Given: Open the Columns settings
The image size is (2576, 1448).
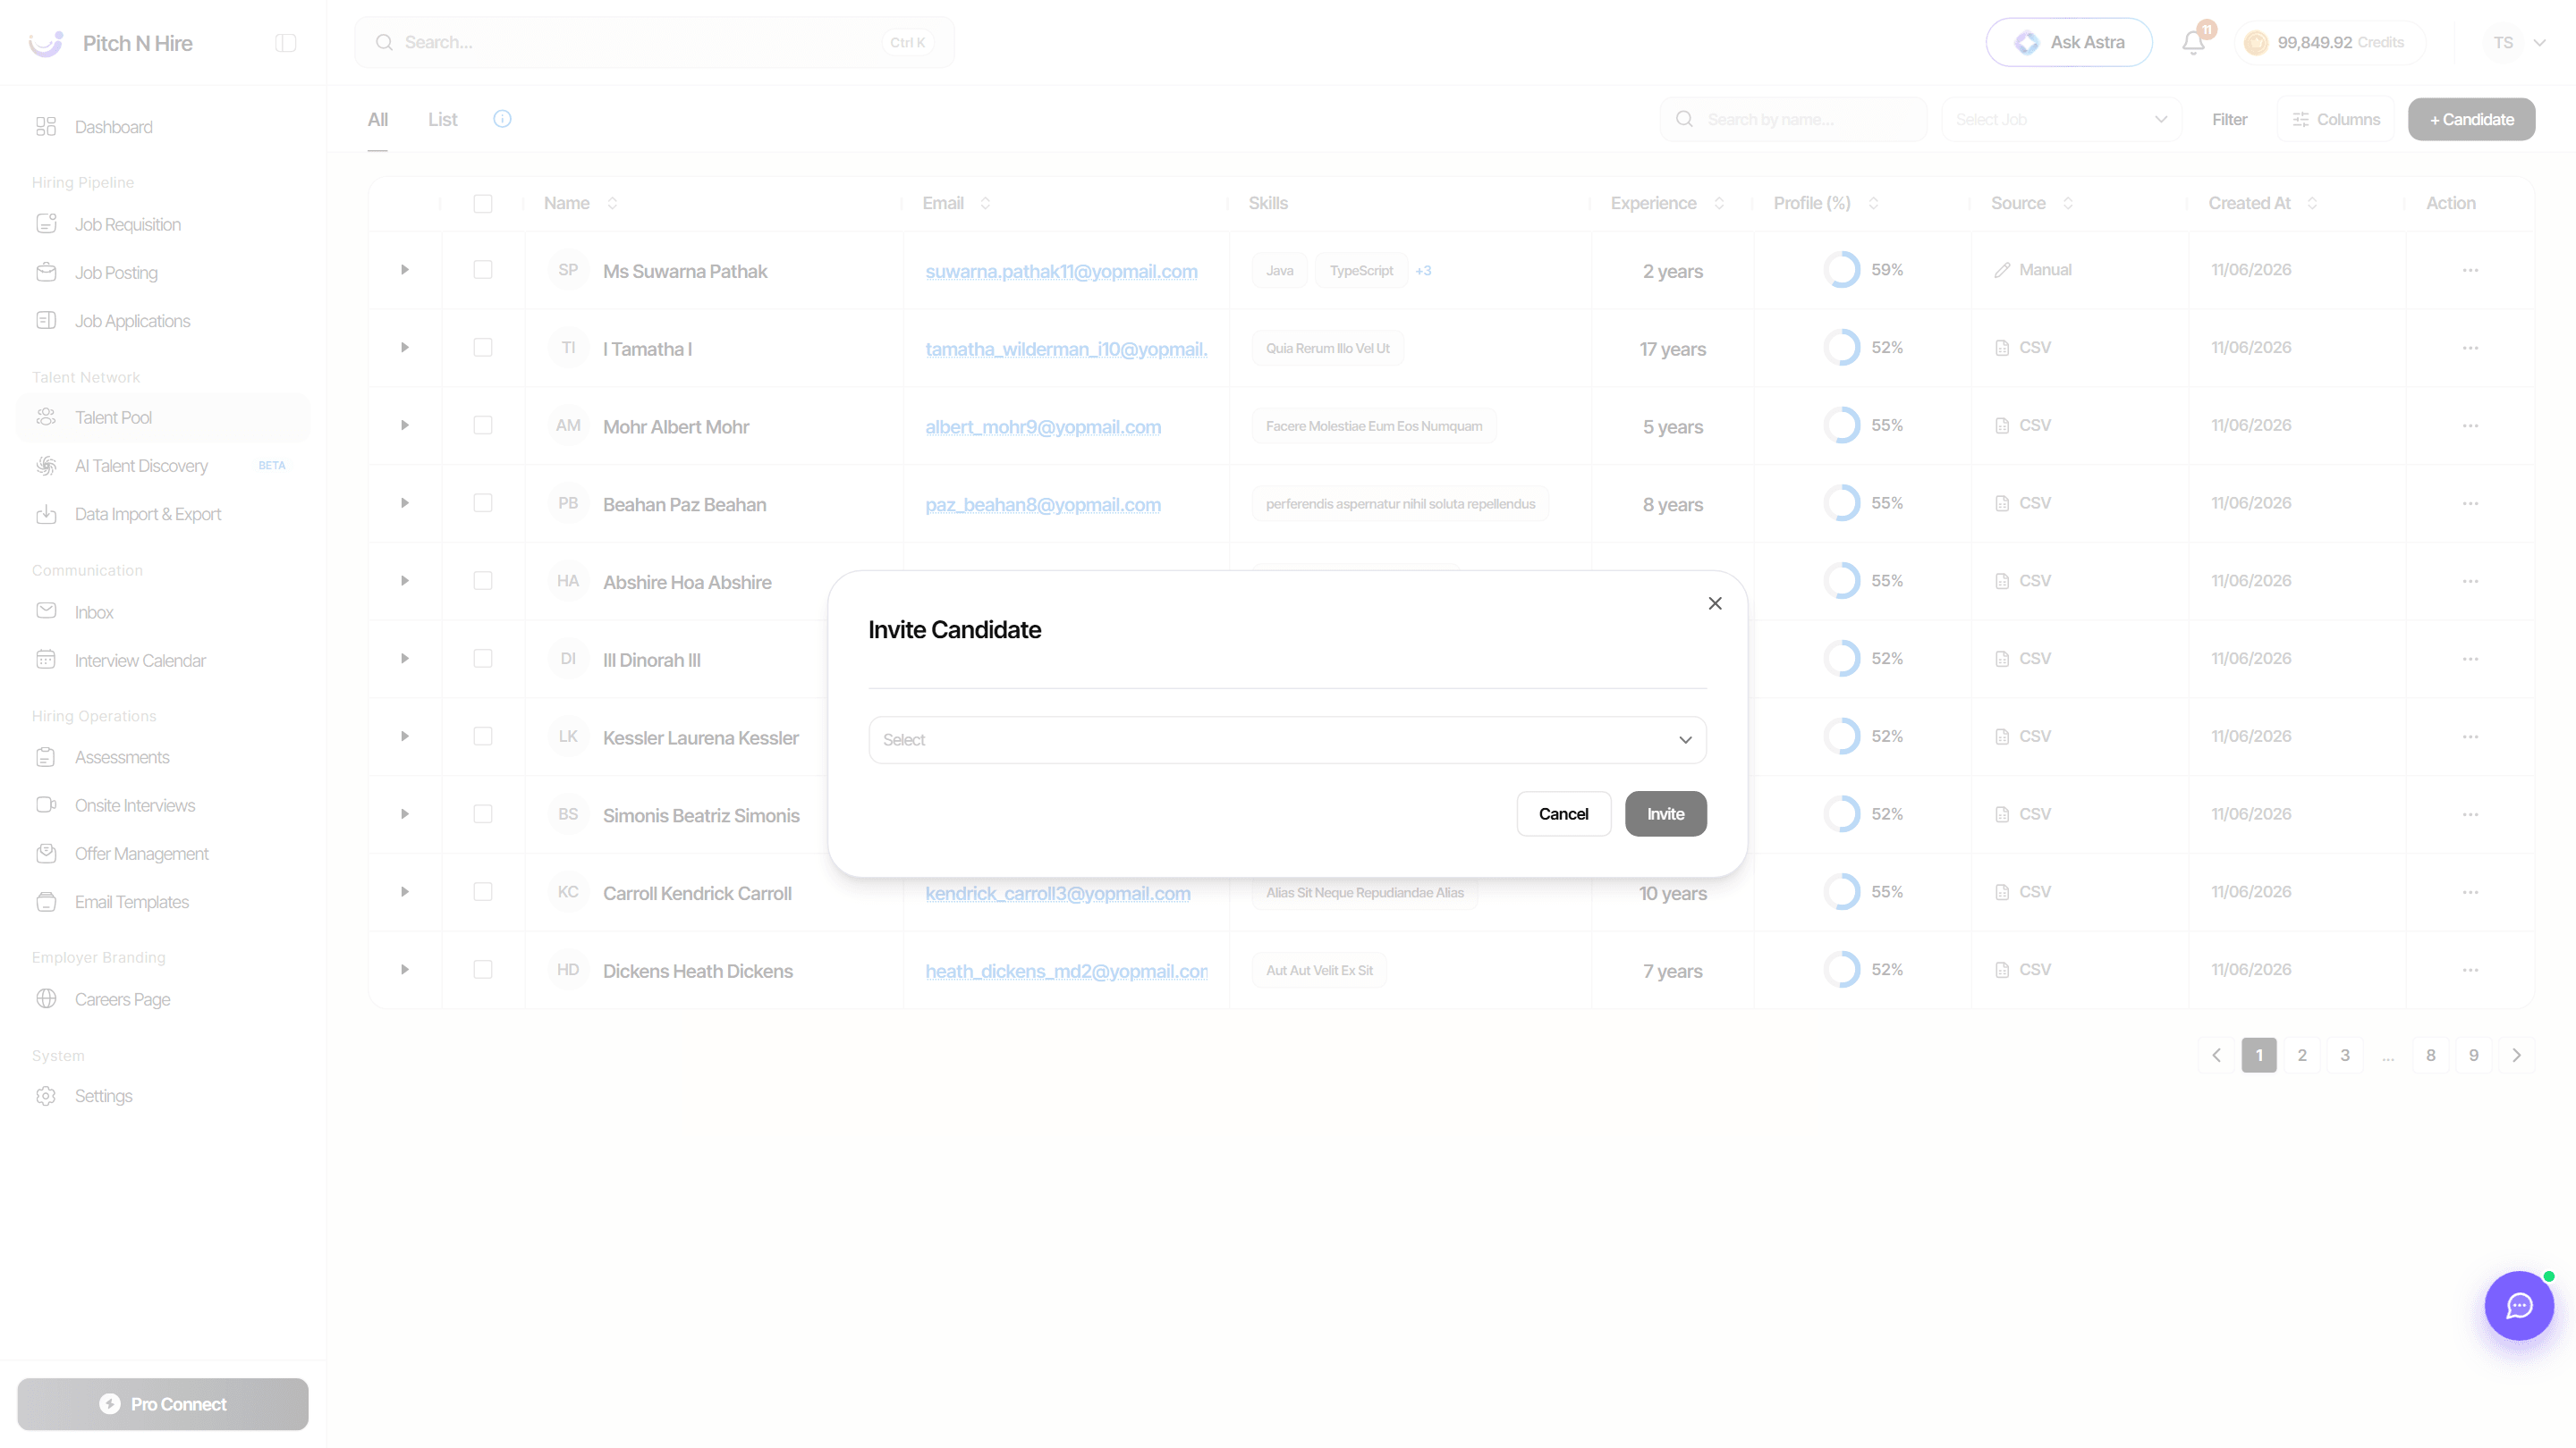Looking at the screenshot, I should tap(2336, 119).
